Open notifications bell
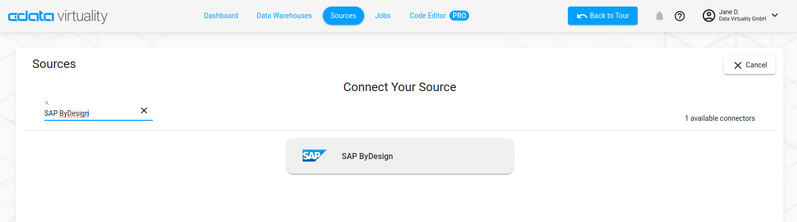 [659, 16]
